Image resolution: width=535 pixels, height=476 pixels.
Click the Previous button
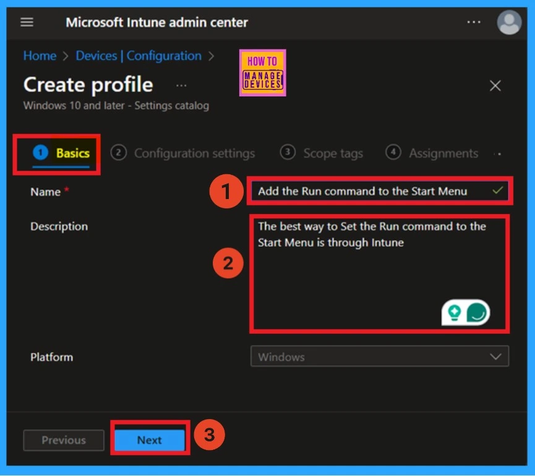(x=64, y=440)
